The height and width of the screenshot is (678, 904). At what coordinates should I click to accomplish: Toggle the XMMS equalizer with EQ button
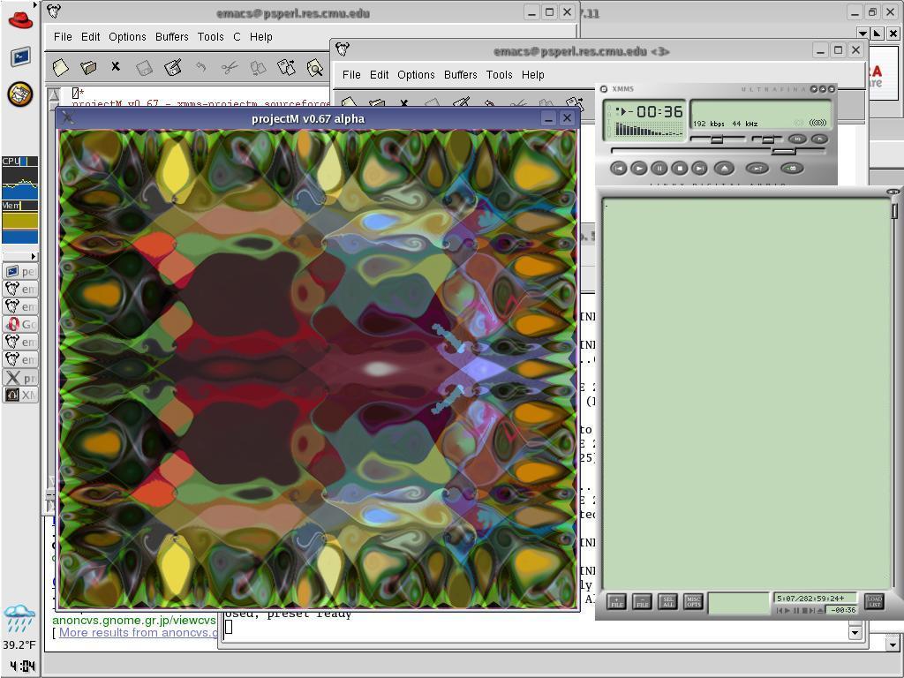pyautogui.click(x=797, y=139)
